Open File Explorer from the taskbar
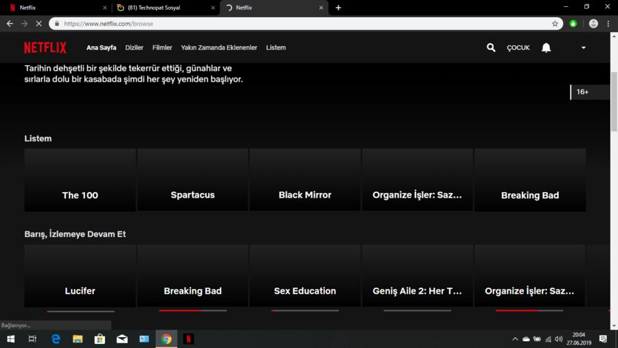 [78, 339]
